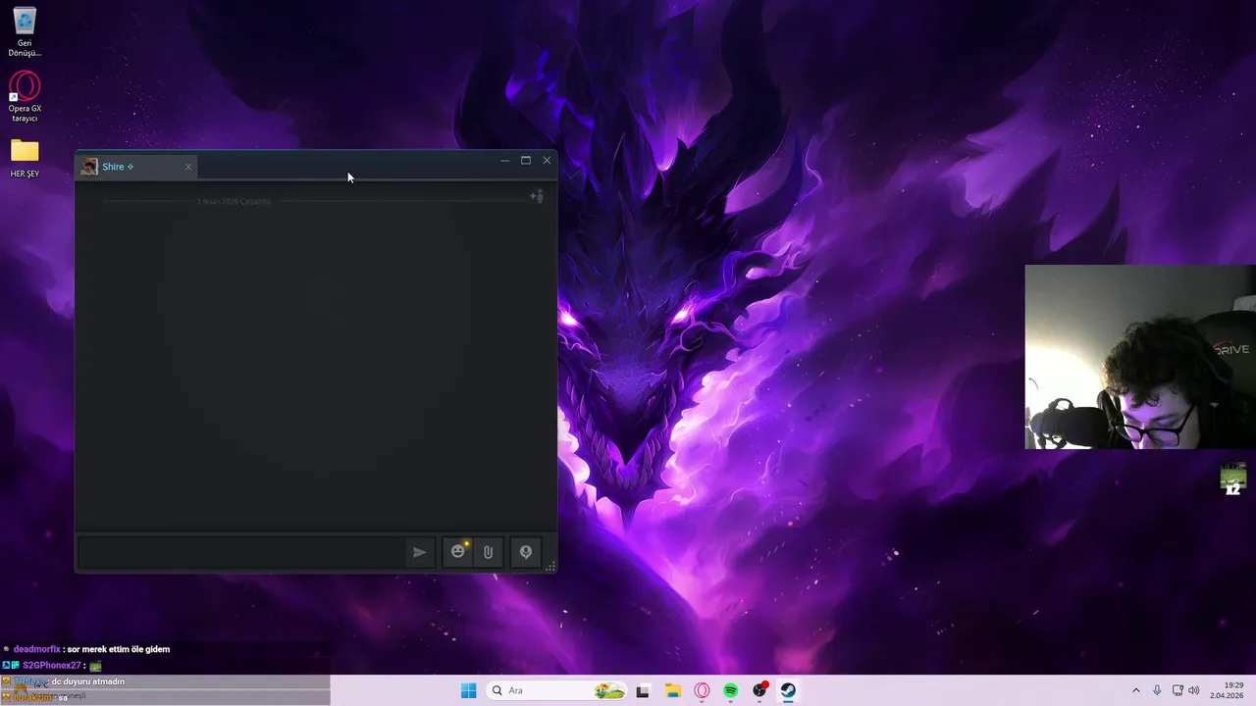Viewport: 1256px width, 706px height.
Task: Open Spotify from the taskbar
Action: pos(731,690)
